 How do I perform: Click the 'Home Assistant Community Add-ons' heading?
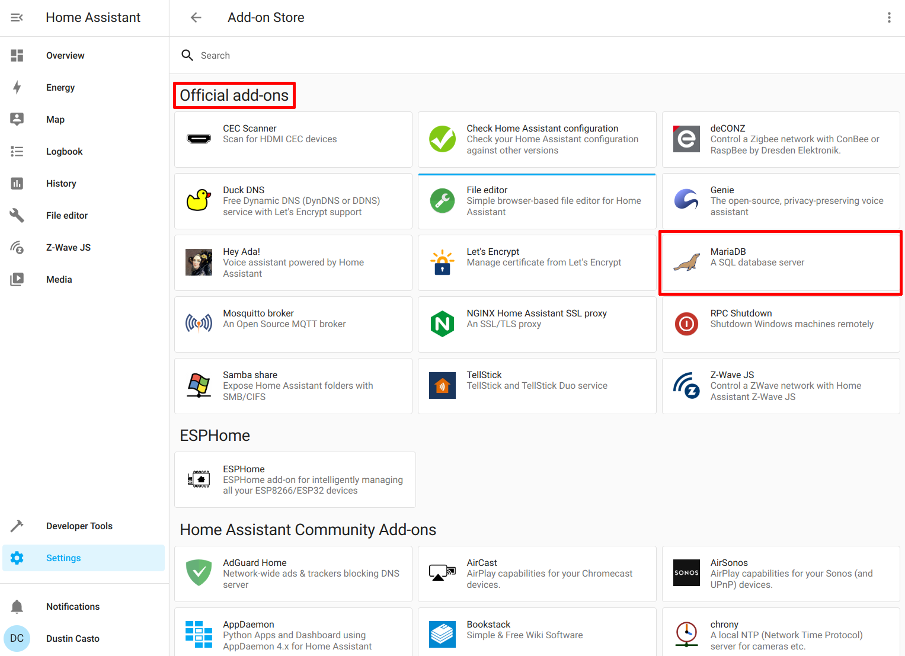click(308, 530)
